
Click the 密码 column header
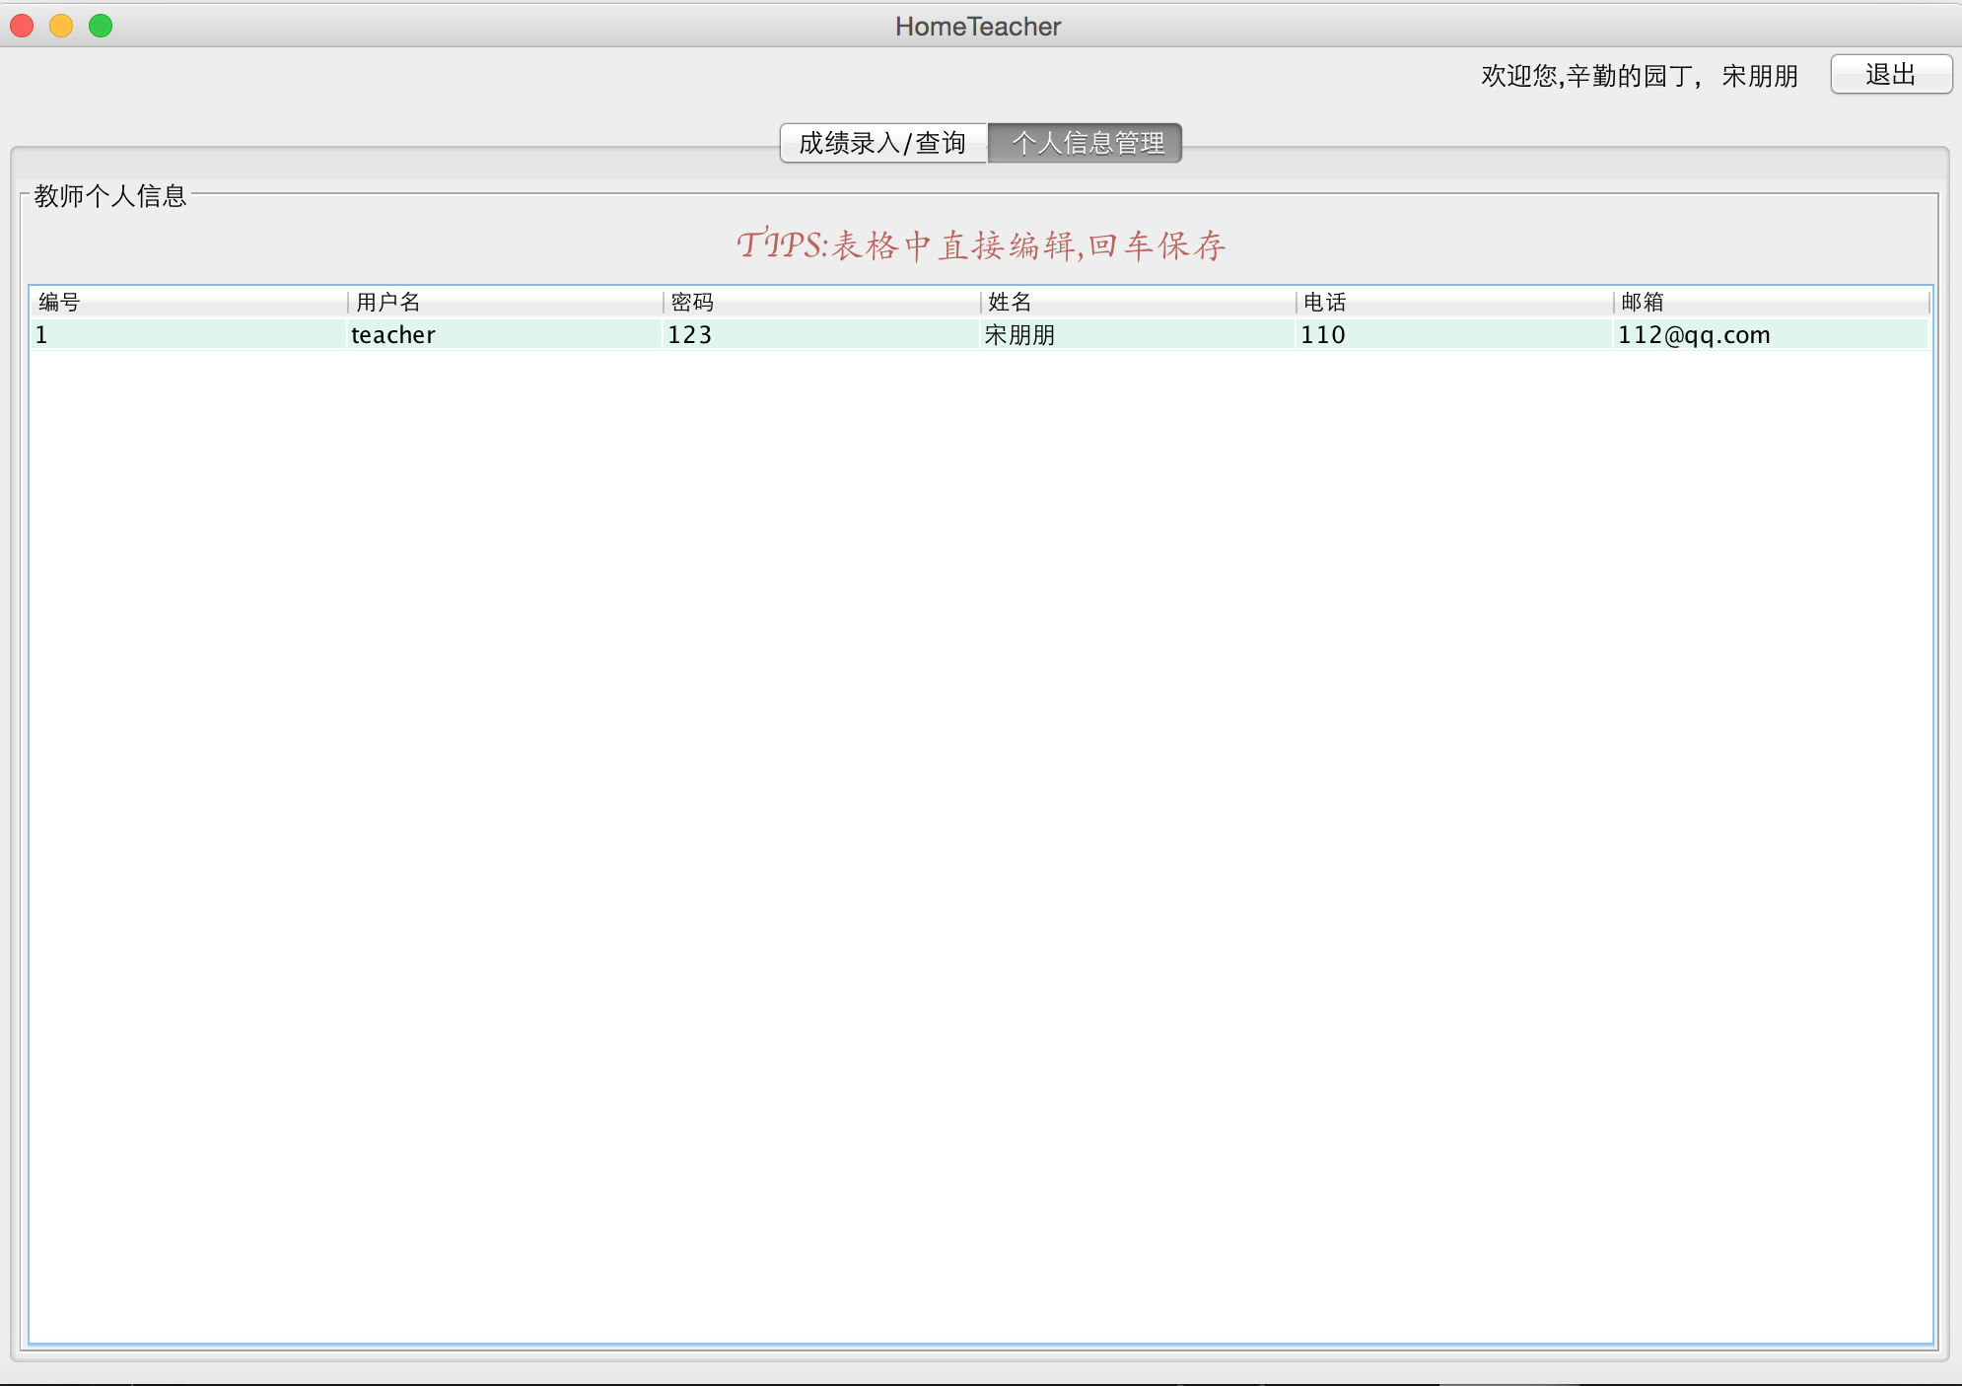pos(822,302)
